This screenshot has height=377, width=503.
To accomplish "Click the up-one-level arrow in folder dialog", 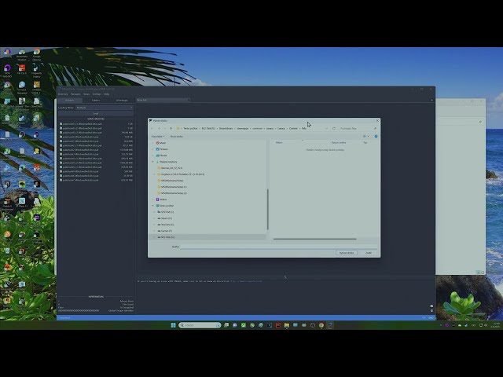I will [171, 129].
